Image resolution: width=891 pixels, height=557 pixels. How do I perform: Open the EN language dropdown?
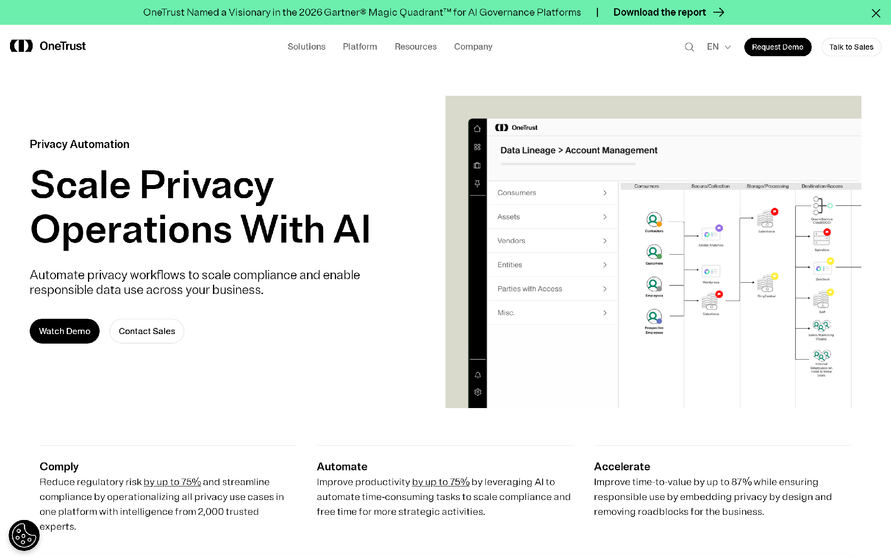click(x=719, y=47)
